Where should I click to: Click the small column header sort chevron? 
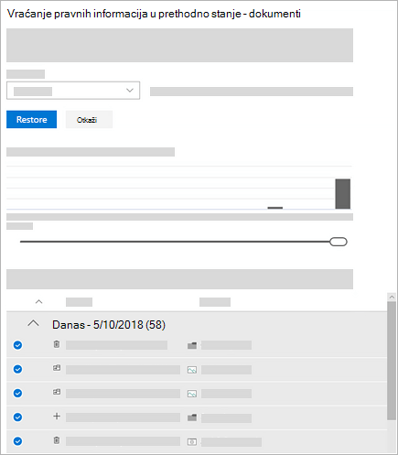tap(38, 302)
